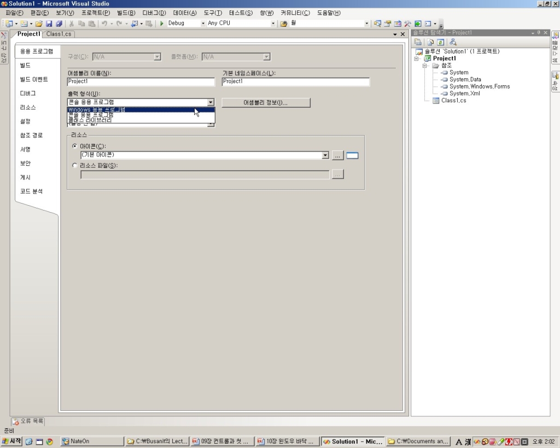Click the 시작 Start button
The width and height of the screenshot is (560, 448).
pyautogui.click(x=12, y=441)
